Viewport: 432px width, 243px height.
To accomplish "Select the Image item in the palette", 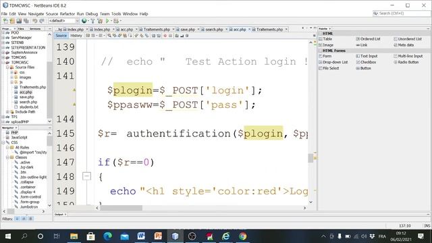I will click(x=326, y=45).
